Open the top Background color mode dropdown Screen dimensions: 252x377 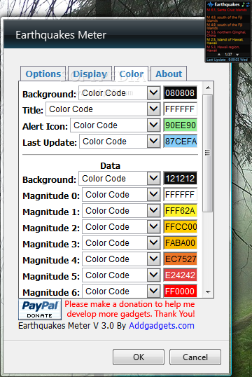point(120,92)
